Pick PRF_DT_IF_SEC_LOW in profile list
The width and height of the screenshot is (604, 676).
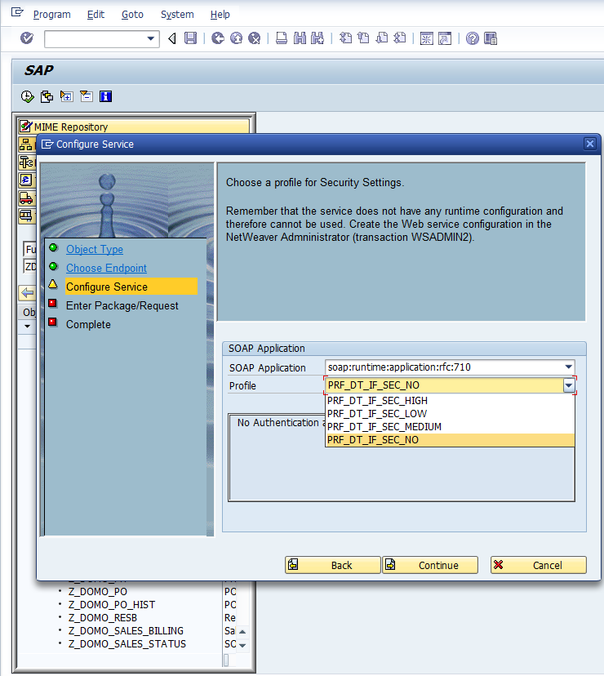pos(376,414)
